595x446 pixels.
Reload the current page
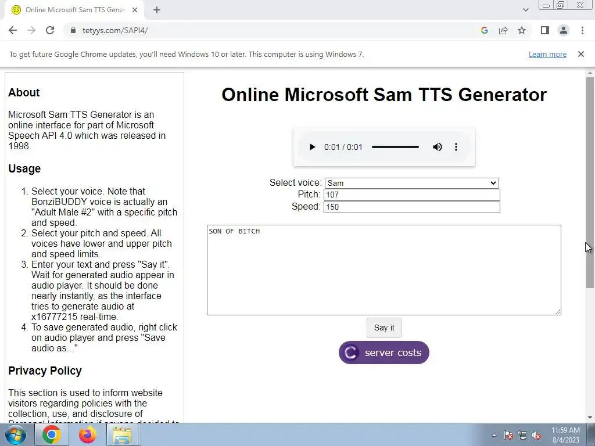tap(50, 30)
